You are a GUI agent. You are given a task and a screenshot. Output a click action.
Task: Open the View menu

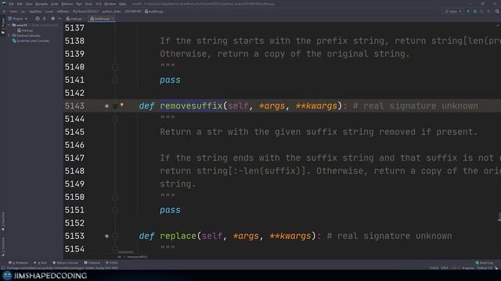coord(29,4)
